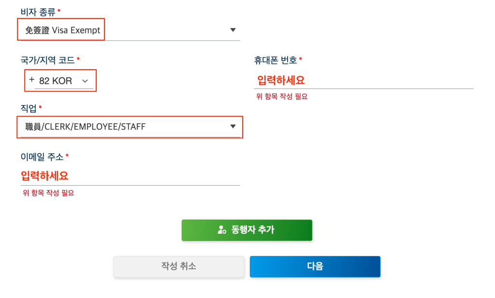Click the plus sign before 82 KOR
495x298 pixels.
32,80
